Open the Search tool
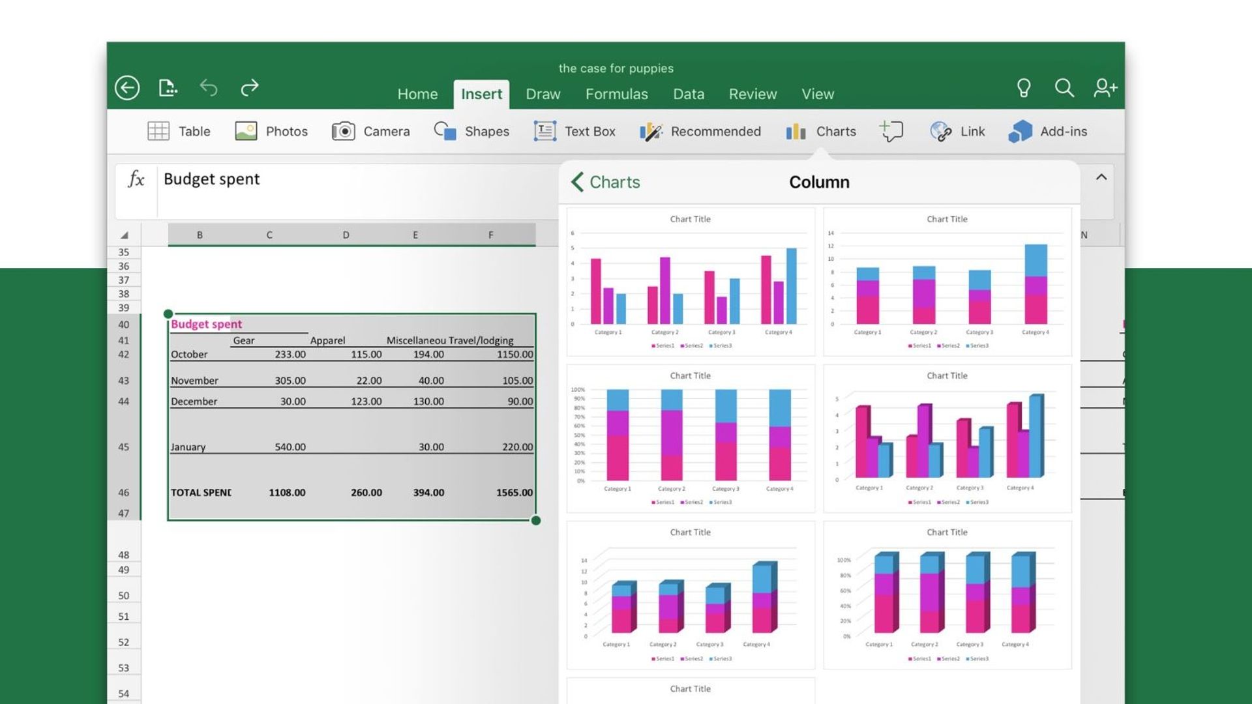The width and height of the screenshot is (1252, 704). tap(1064, 87)
